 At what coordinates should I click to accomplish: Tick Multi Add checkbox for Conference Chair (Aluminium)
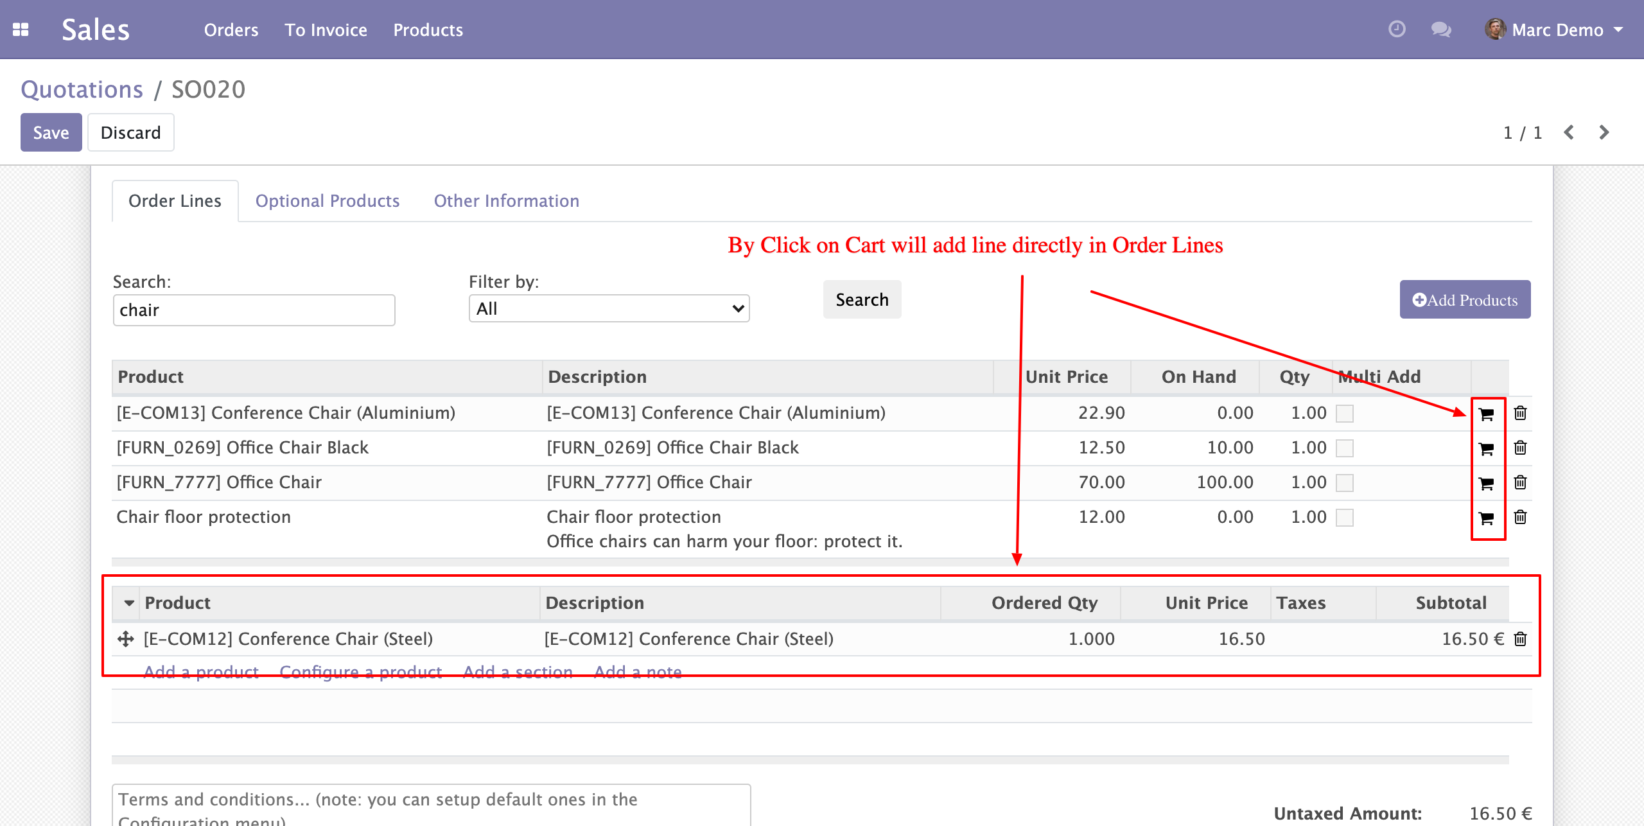(x=1344, y=414)
